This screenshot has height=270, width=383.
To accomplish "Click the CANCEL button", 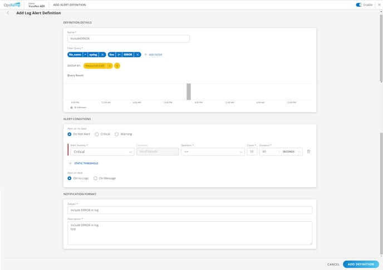I will point(333,264).
